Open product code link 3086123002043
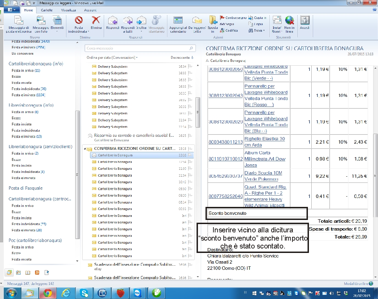378x299 pixels. coord(225,96)
